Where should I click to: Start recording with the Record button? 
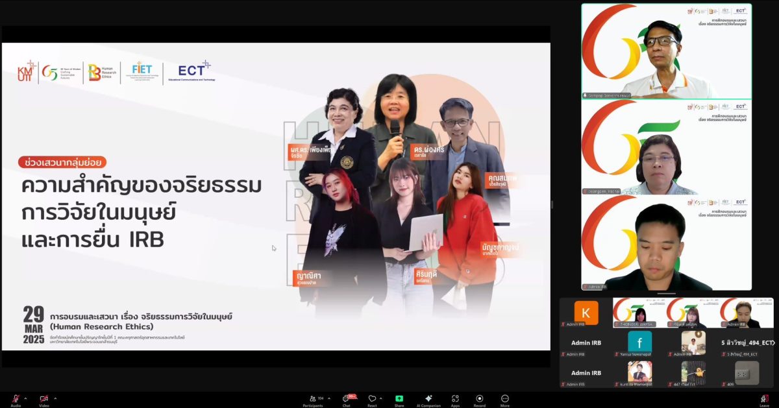point(480,400)
